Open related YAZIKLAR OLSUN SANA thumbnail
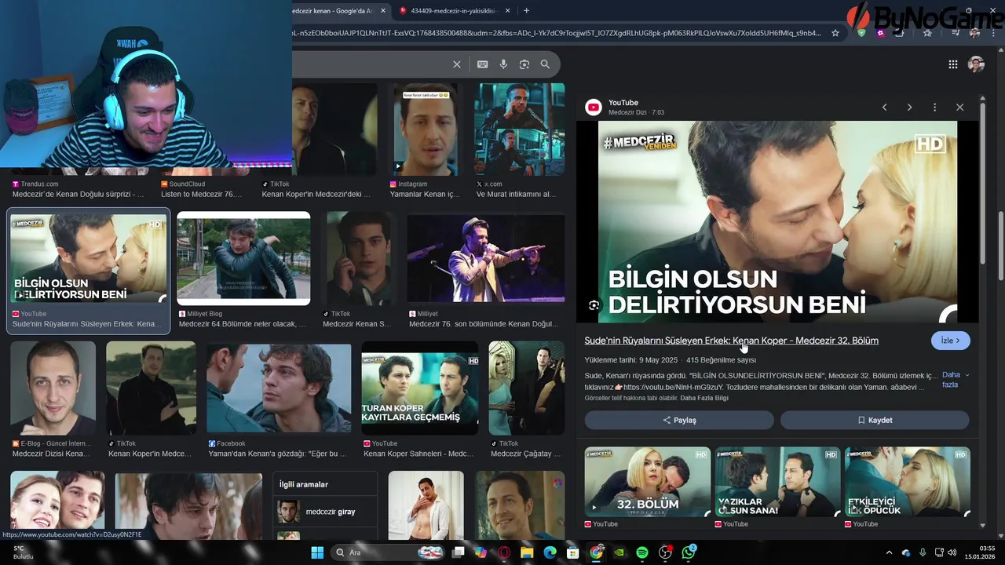The width and height of the screenshot is (1005, 565). pyautogui.click(x=777, y=483)
